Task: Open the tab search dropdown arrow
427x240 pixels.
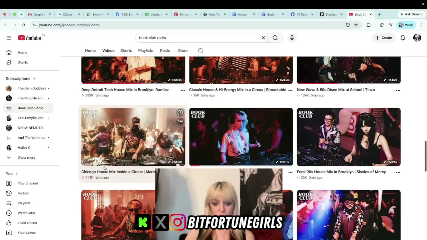Action: (21, 14)
